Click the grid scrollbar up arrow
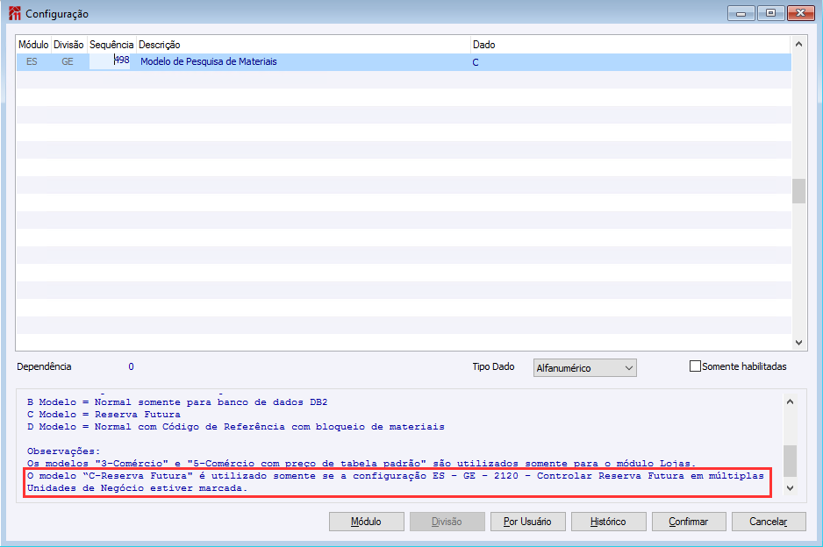Image resolution: width=823 pixels, height=547 pixels. click(798, 44)
